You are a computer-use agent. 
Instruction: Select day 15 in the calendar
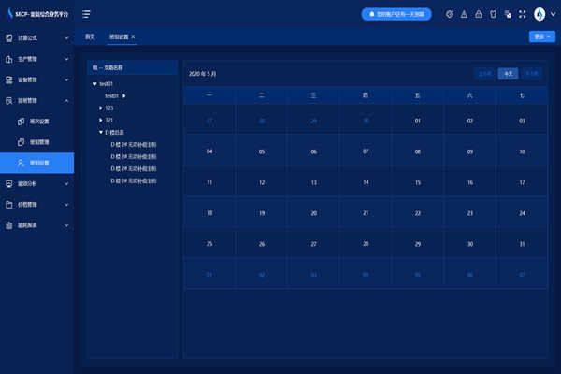click(417, 182)
